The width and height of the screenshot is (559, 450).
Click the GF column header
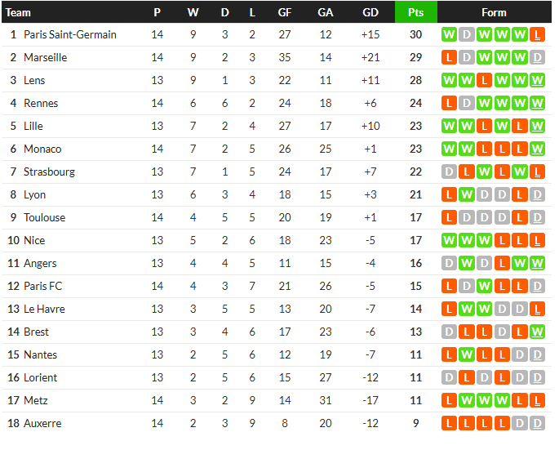click(285, 12)
